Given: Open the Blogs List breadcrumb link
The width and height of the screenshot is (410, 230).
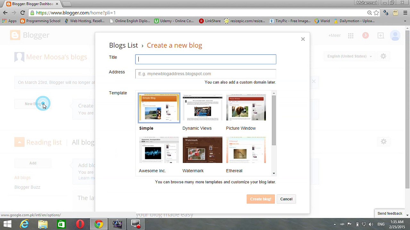Looking at the screenshot, I should click(x=123, y=45).
